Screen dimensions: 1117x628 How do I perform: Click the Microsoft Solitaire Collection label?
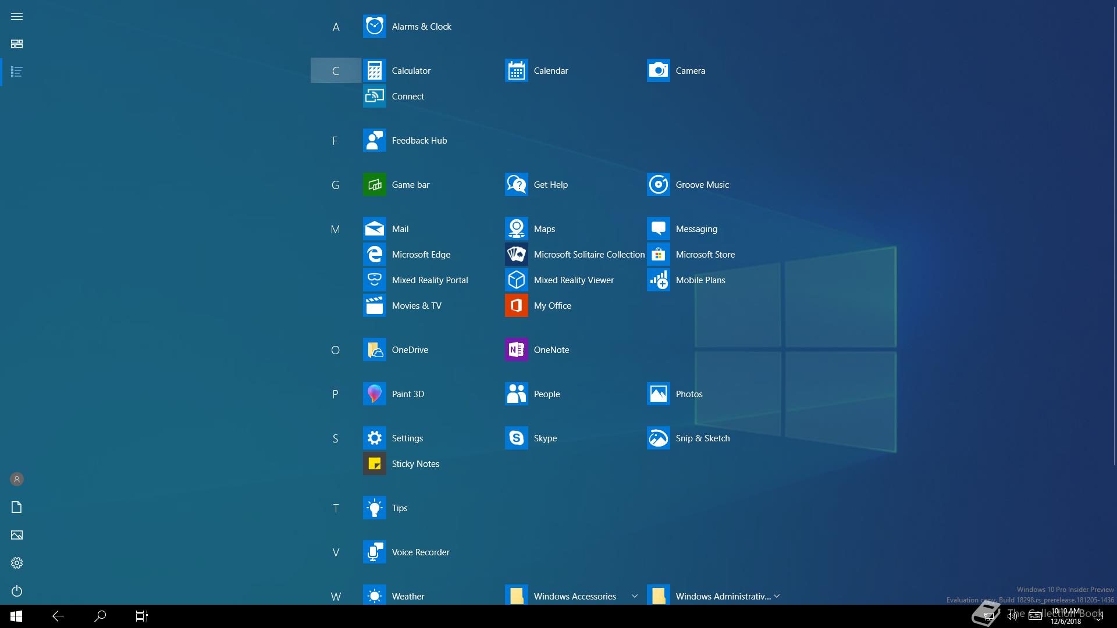point(589,254)
